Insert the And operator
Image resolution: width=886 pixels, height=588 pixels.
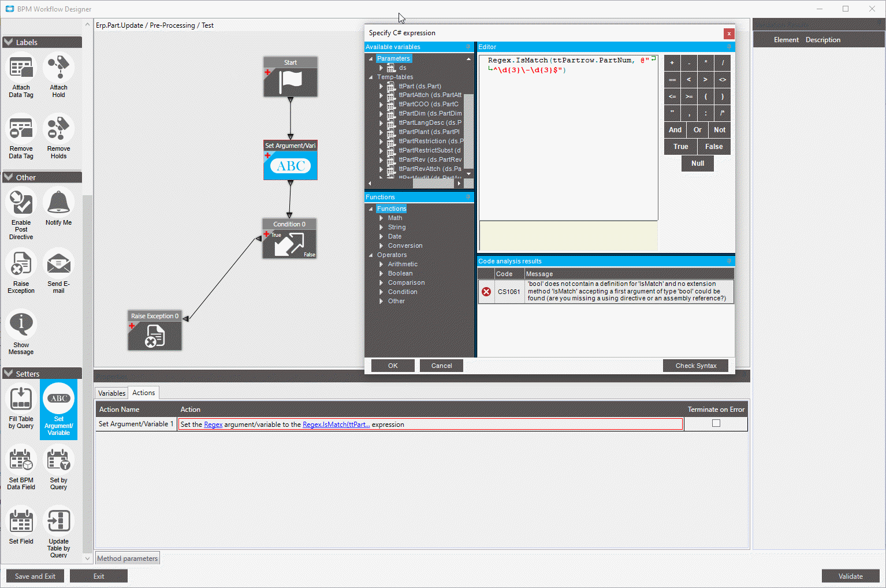click(675, 130)
